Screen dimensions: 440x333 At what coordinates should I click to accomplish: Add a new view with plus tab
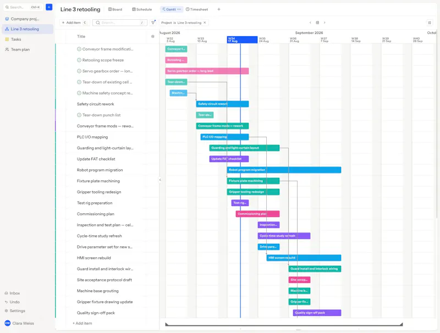click(219, 9)
